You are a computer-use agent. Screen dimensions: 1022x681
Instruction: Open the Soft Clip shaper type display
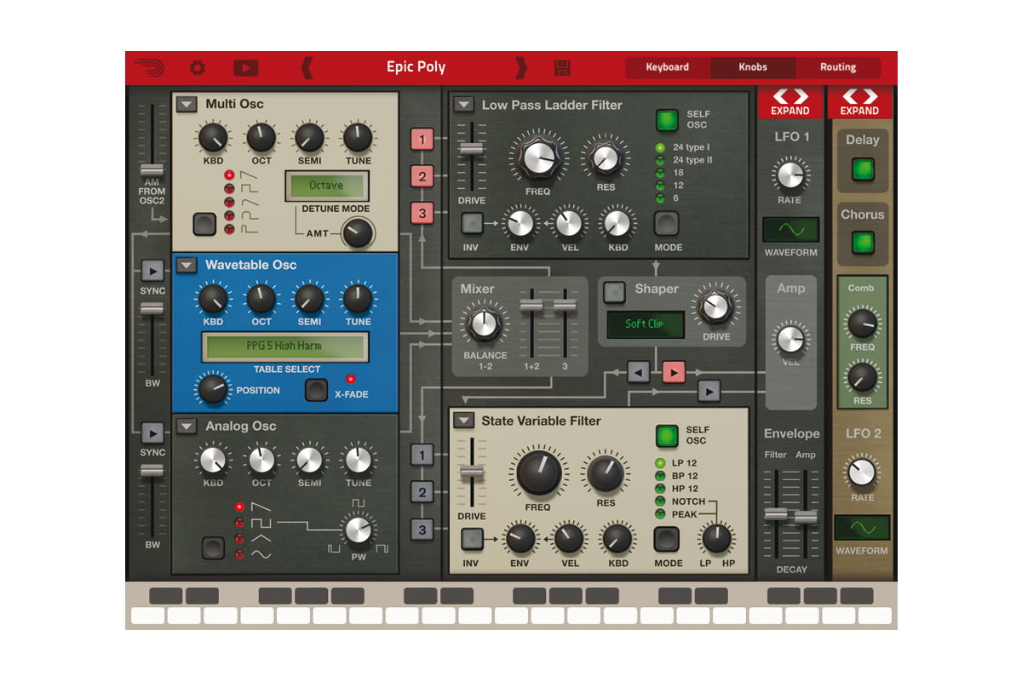(x=645, y=323)
